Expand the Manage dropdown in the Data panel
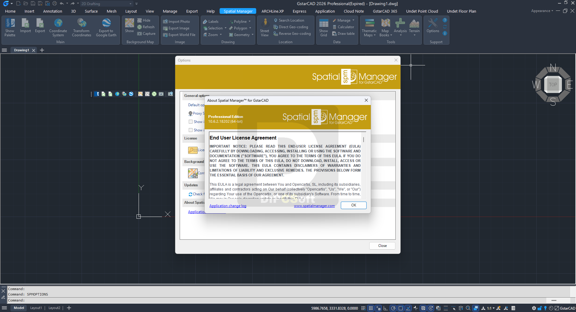This screenshot has width=576, height=312. pyautogui.click(x=353, y=20)
